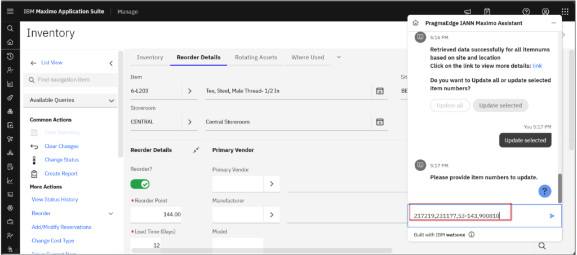Screen dimensions: 577x255
Task: Go to home via left rail icon
Action: click(x=10, y=42)
